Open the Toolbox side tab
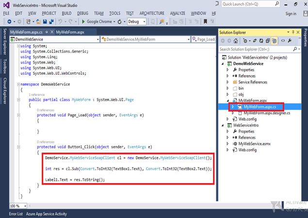This screenshot has height=218, width=308. [5, 66]
